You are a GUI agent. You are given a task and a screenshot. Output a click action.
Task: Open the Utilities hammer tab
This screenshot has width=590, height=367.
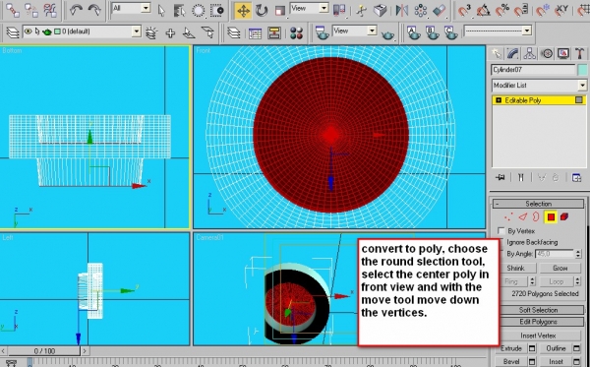580,53
